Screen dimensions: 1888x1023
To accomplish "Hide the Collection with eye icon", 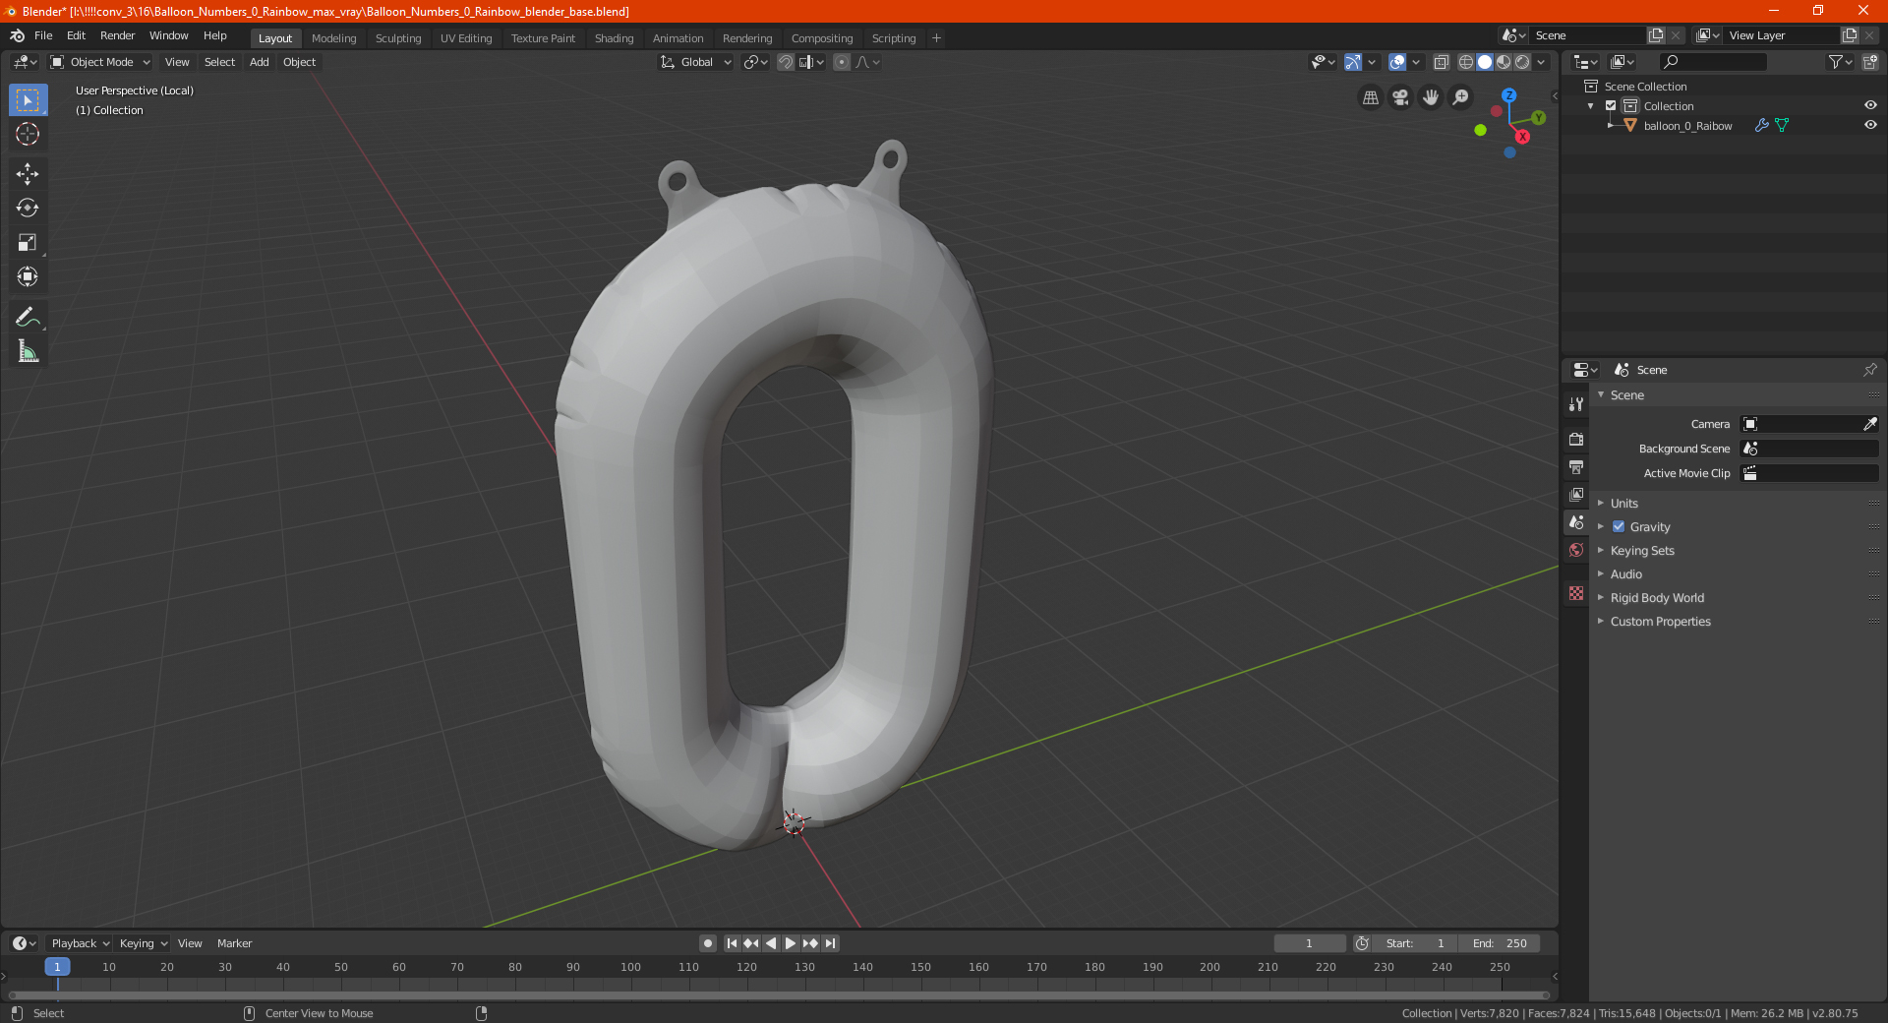I will [x=1870, y=105].
